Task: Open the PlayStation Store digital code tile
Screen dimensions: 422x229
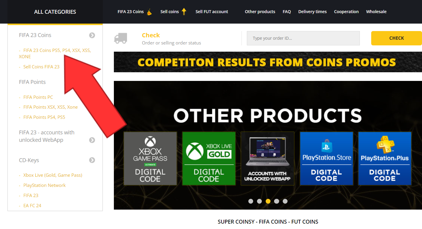Action: coord(326,159)
